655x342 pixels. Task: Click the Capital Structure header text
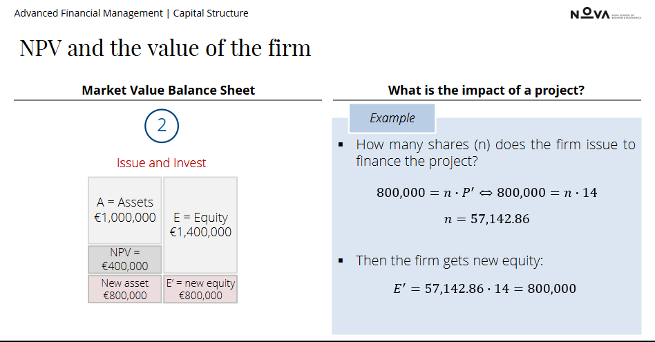coord(211,13)
